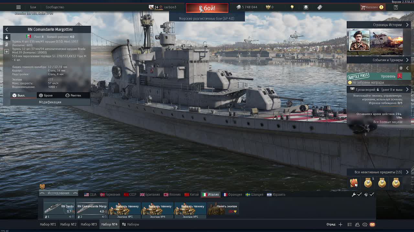The height and width of the screenshot is (232, 414).
Task: Click the yellow warning shield icon
Action: coord(42,186)
